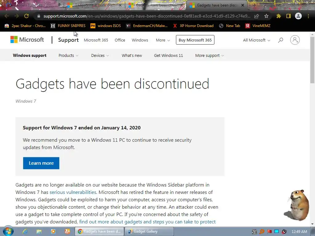The width and height of the screenshot is (315, 236).
Task: Open the XP Horror Download bookmark
Action: (x=193, y=26)
